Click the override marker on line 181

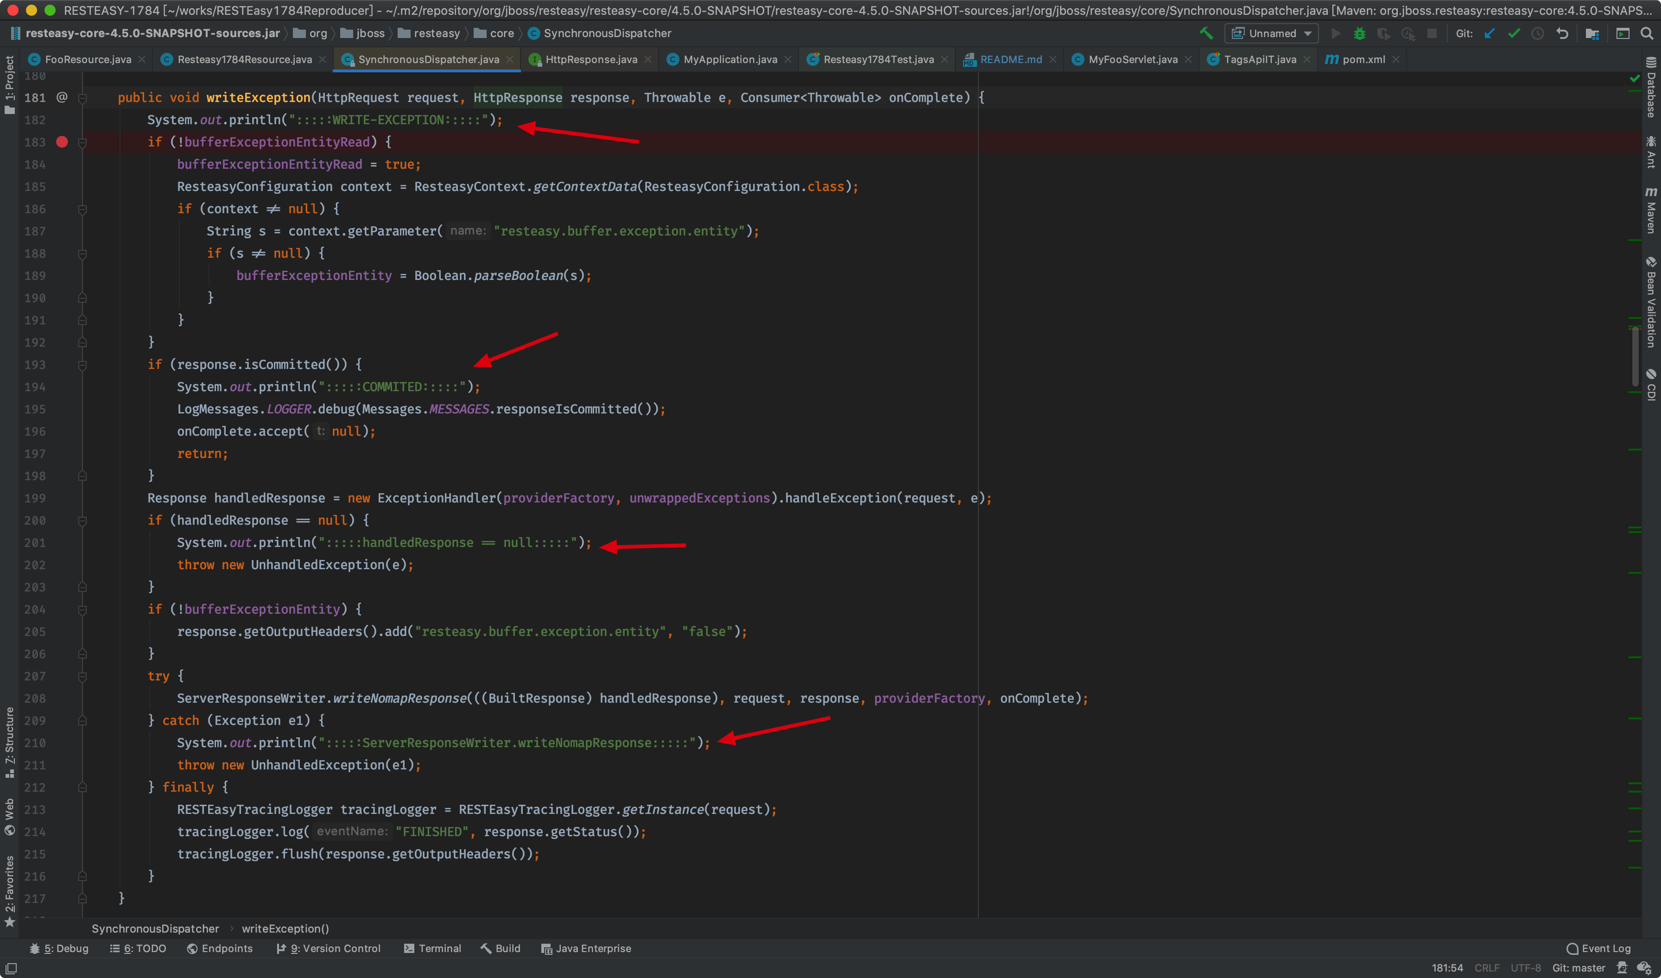[62, 97]
